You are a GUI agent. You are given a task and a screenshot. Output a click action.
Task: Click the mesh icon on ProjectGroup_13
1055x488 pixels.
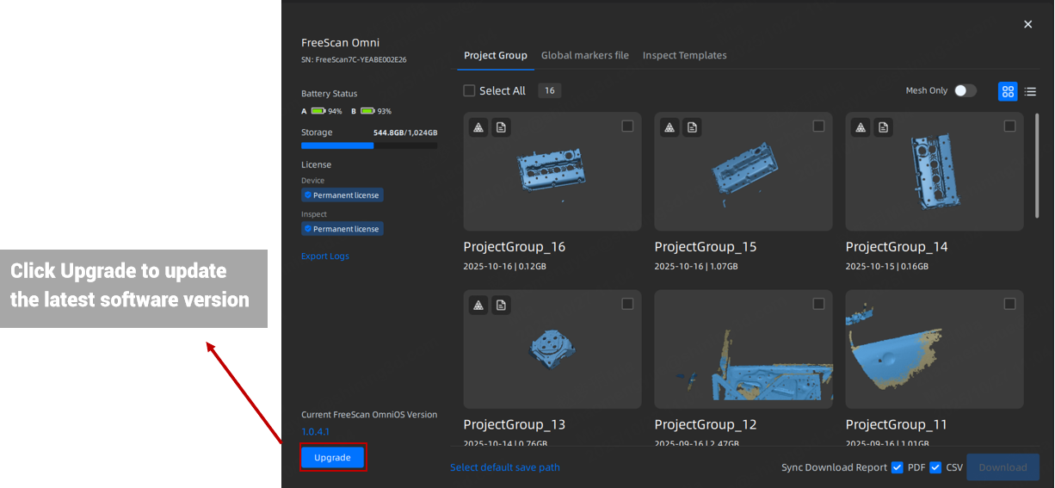coord(478,305)
